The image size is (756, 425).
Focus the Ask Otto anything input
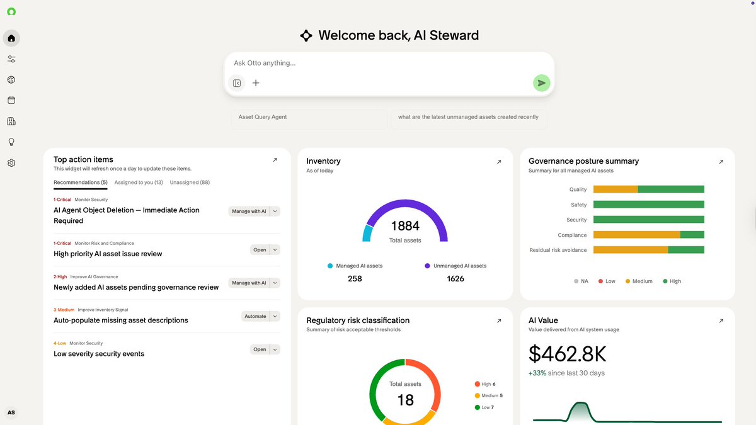pos(389,63)
